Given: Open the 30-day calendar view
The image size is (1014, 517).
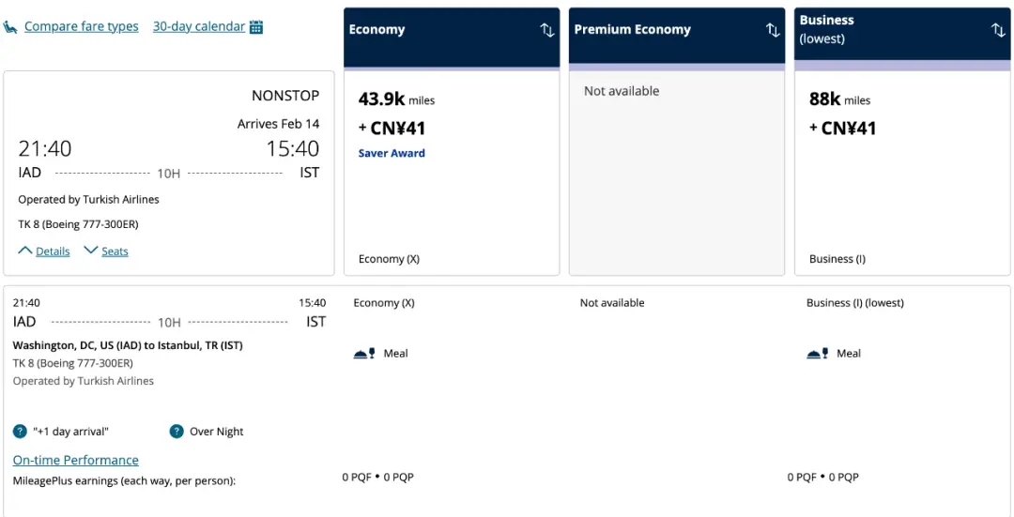Looking at the screenshot, I should point(198,27).
